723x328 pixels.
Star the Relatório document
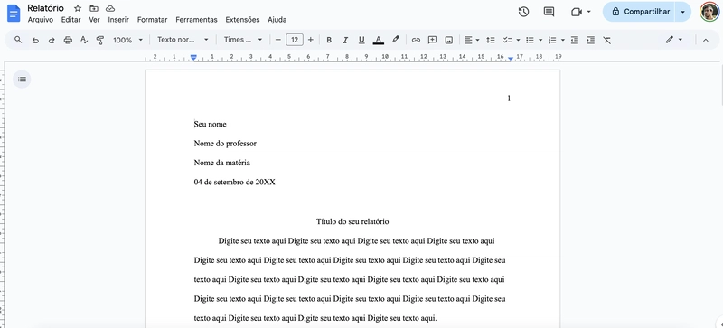[x=78, y=8]
